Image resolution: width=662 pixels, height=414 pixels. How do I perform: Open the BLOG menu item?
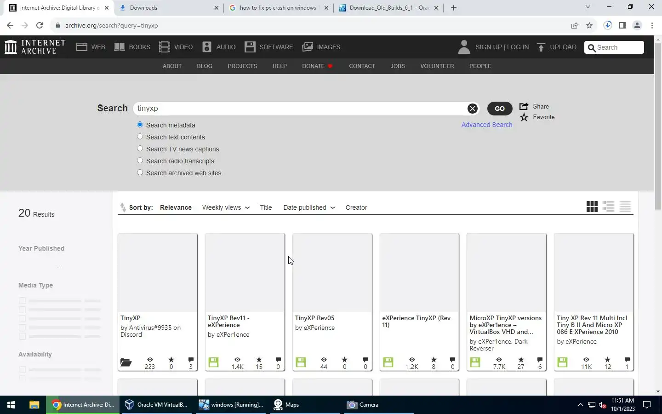pos(205,66)
